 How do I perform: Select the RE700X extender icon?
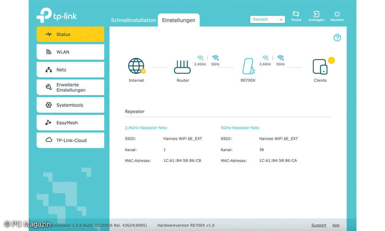[x=249, y=66]
